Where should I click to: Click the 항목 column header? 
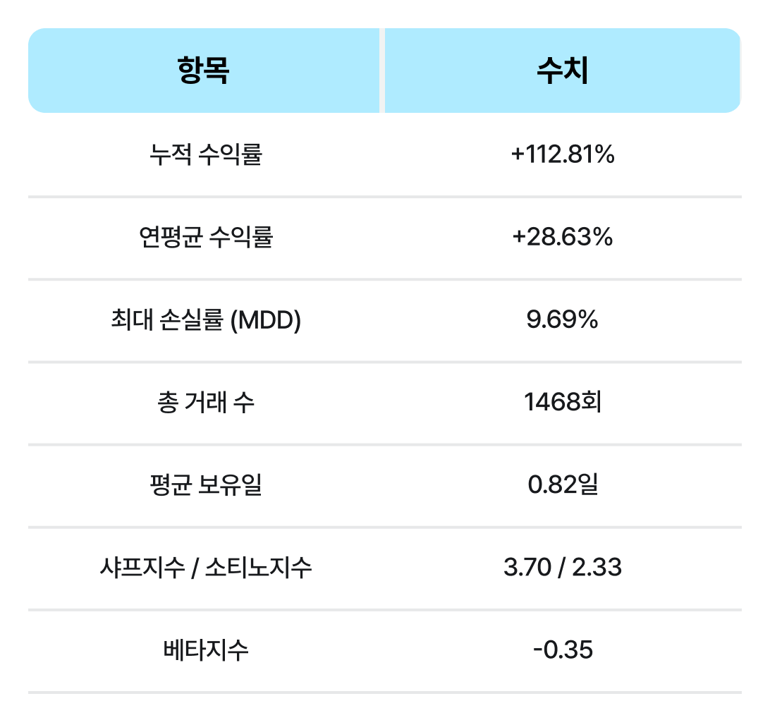click(203, 71)
